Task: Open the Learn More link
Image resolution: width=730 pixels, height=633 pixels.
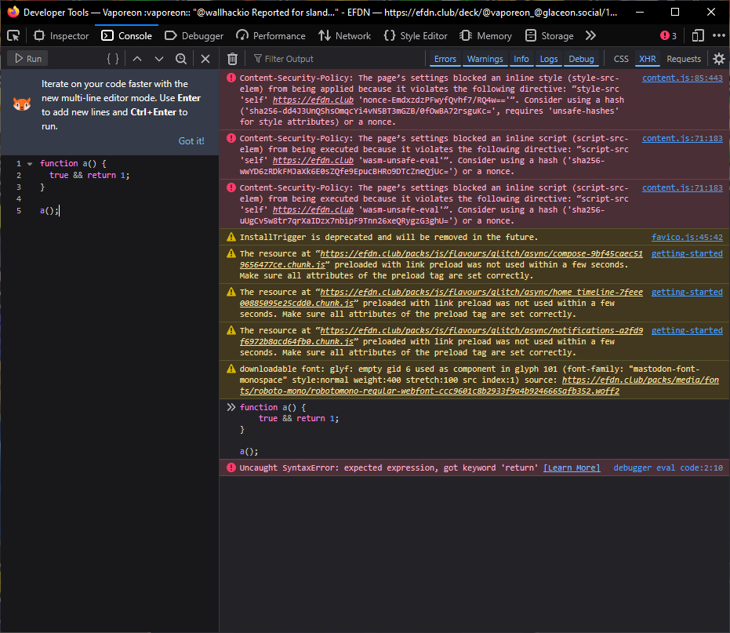Action: 572,467
